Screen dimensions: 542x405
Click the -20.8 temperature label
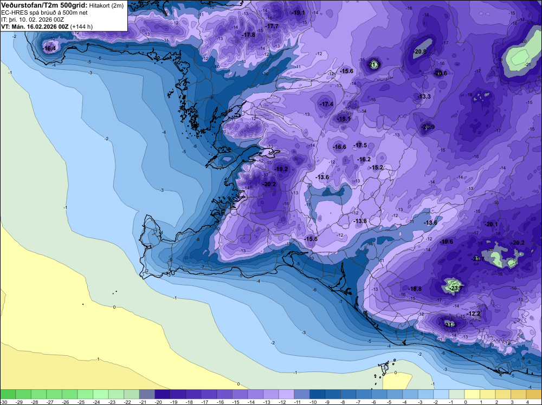(420, 51)
